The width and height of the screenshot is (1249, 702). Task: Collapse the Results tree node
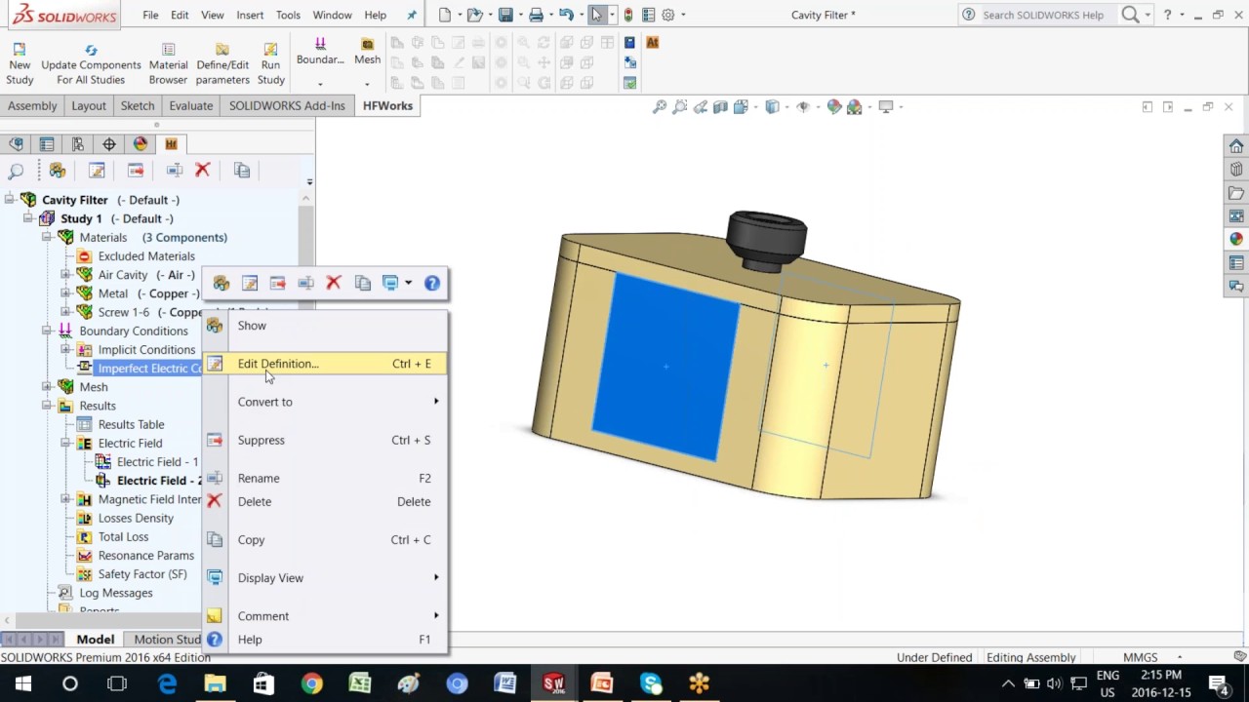point(47,406)
